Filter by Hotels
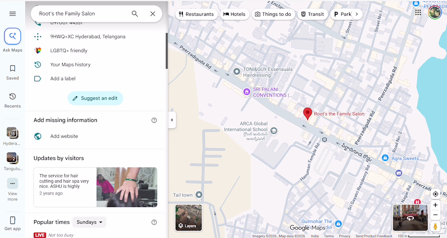447x238 pixels. 234,14
